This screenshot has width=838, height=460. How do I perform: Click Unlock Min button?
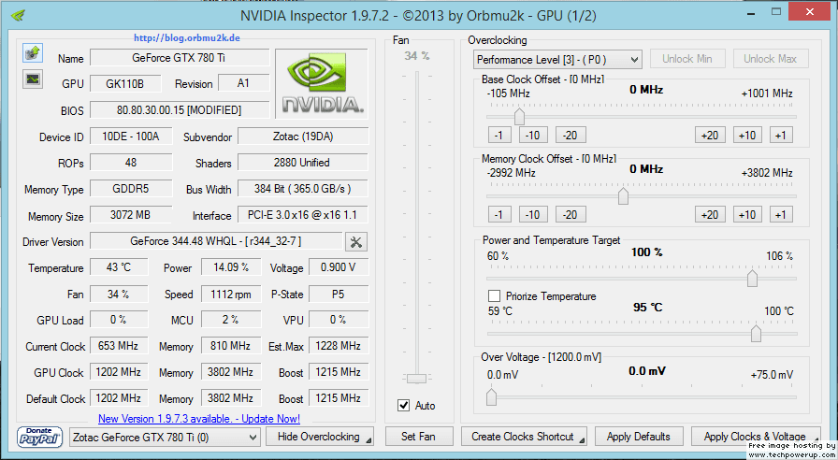pos(687,59)
